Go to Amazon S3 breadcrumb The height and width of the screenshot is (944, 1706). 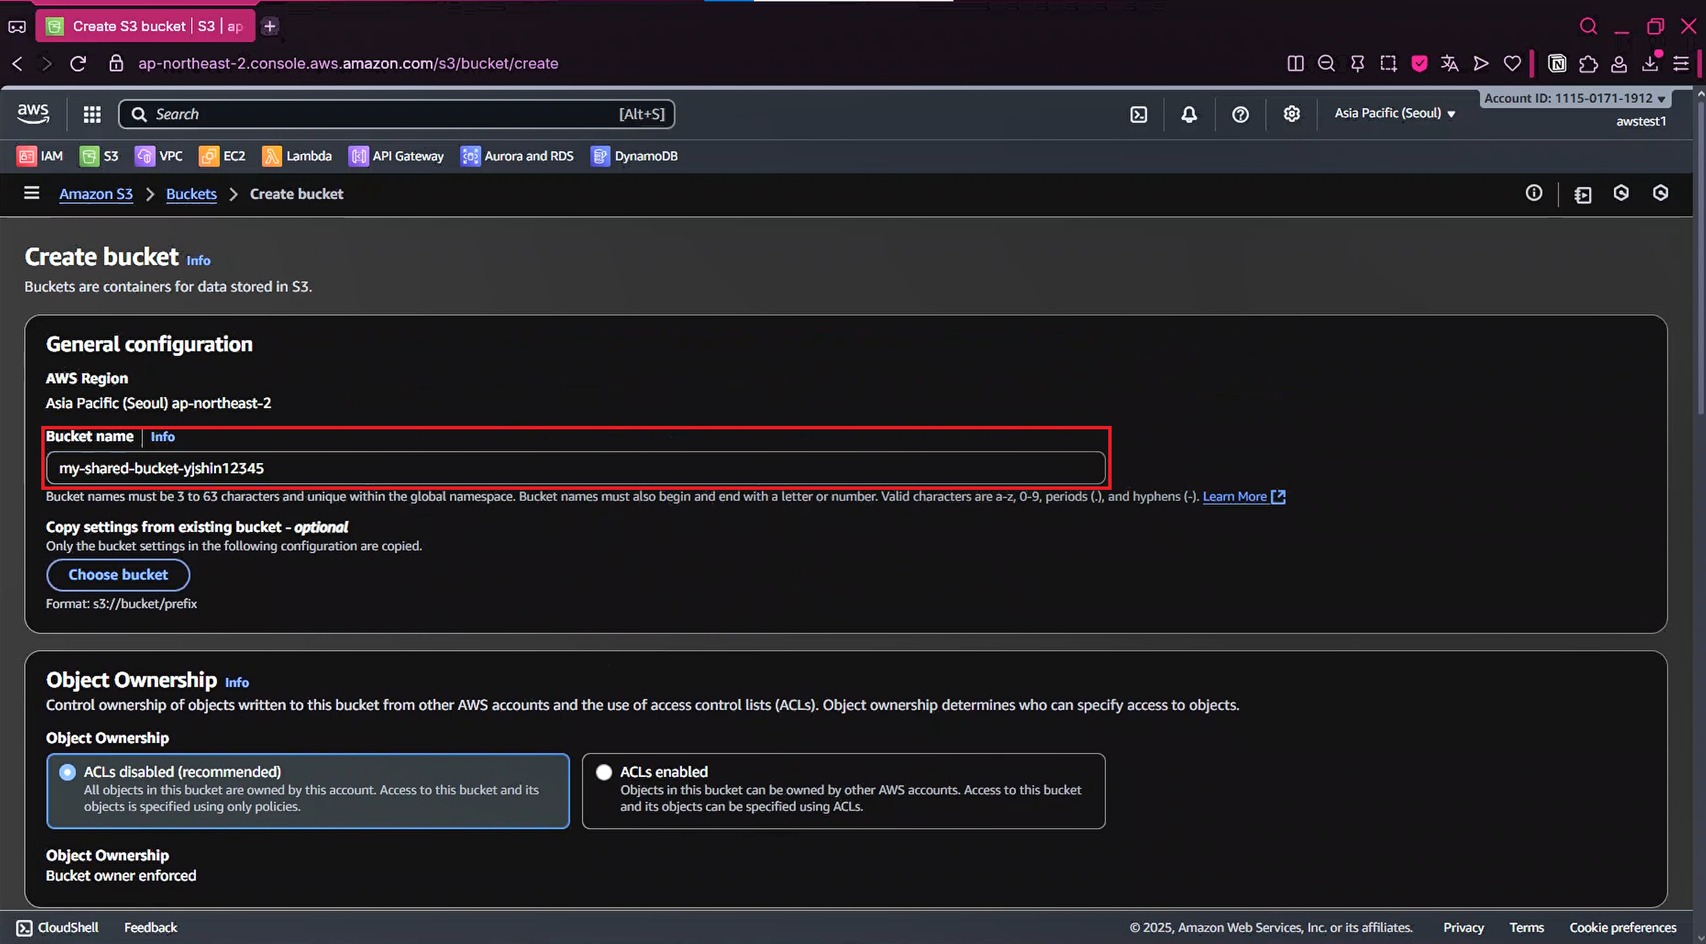(96, 194)
